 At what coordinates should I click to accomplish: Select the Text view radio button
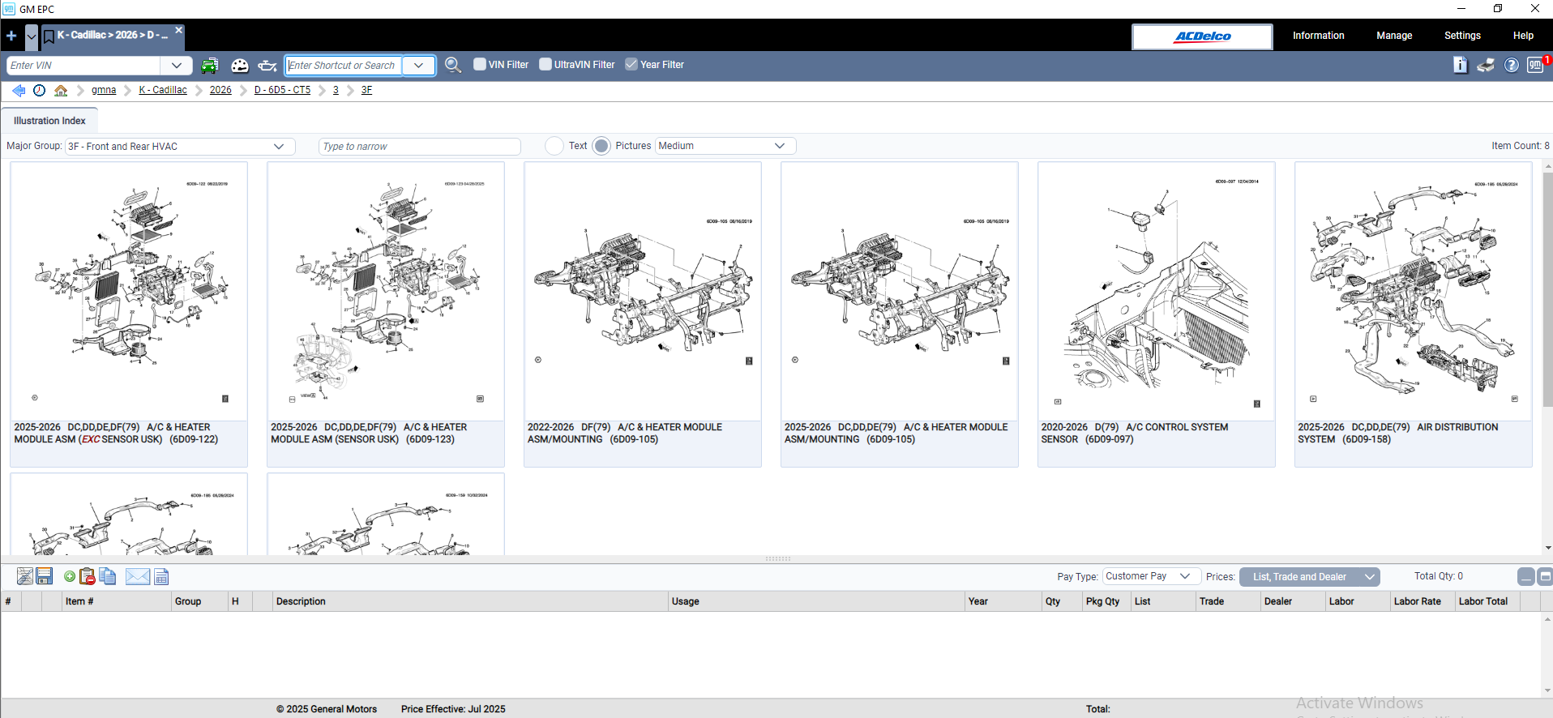click(x=554, y=146)
